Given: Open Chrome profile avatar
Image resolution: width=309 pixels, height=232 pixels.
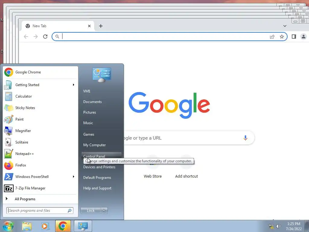Looking at the screenshot, I should [x=304, y=37].
